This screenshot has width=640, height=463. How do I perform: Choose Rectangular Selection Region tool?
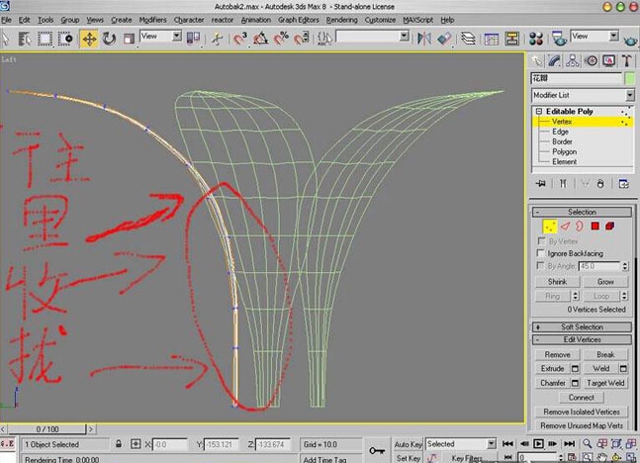(45, 39)
